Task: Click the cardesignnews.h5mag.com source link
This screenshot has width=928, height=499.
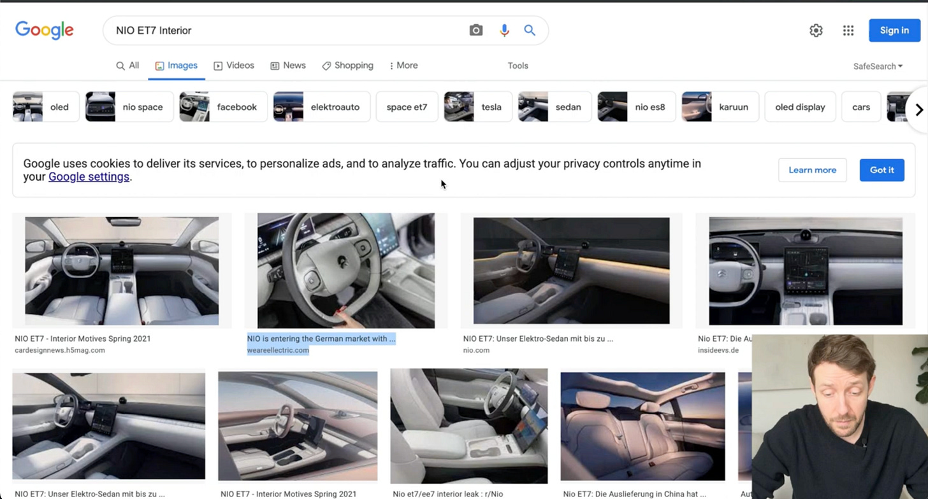Action: (60, 350)
